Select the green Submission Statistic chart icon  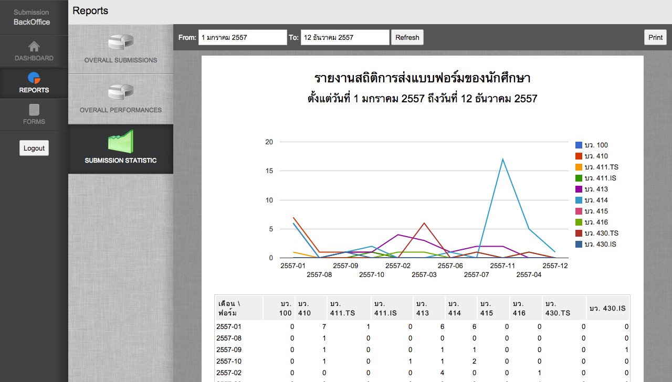120,142
